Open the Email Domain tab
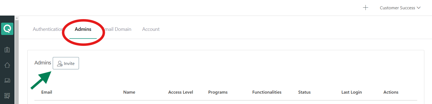Viewport: 432px width, 104px height. [117, 29]
